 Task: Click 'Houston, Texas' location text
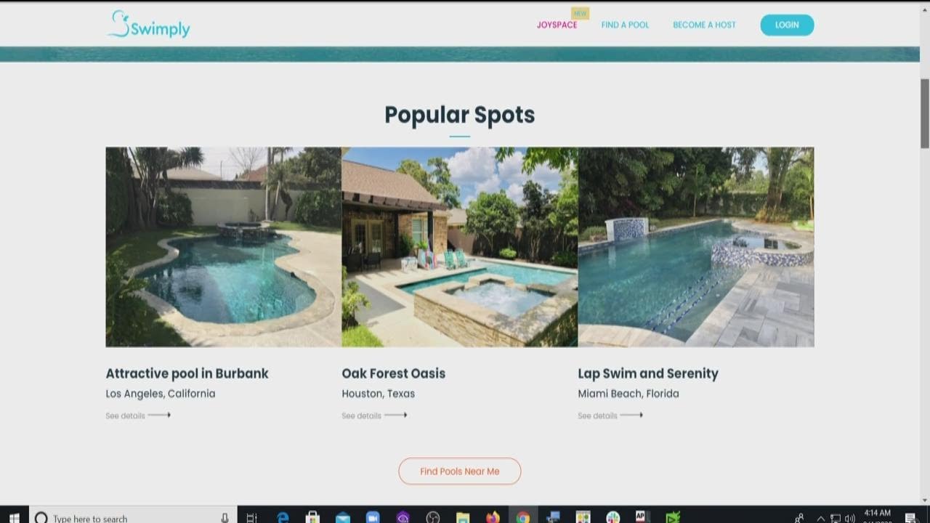tap(379, 394)
